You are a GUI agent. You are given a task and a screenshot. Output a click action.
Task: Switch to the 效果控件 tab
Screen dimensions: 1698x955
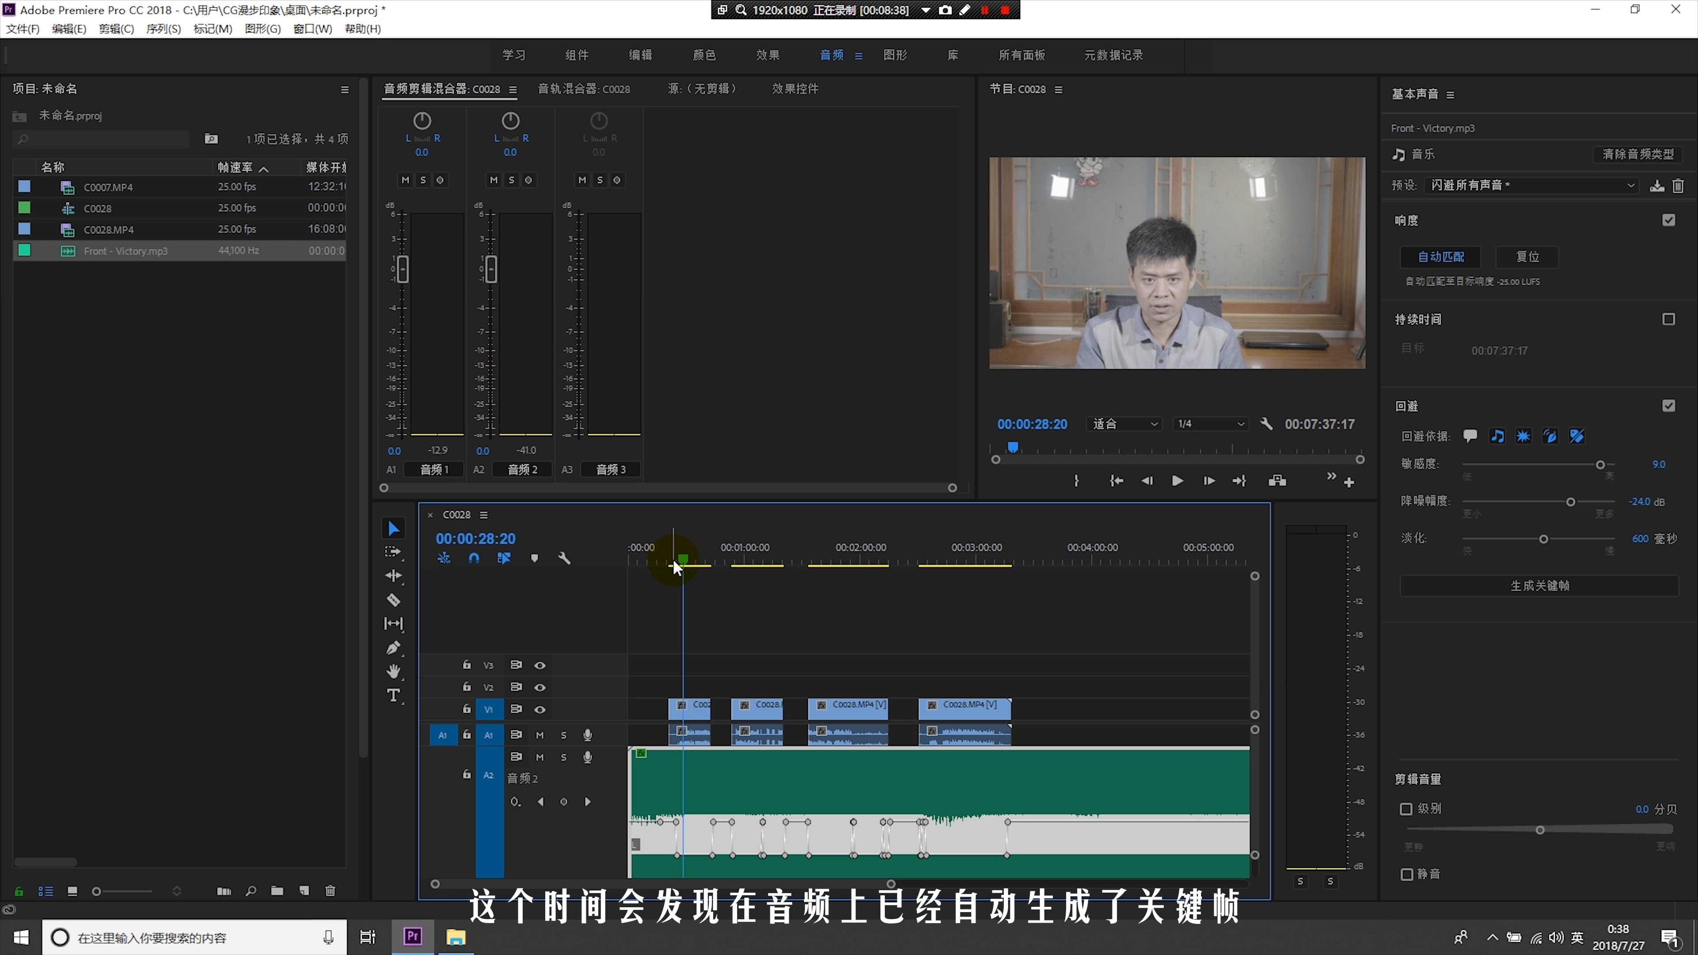pos(795,88)
